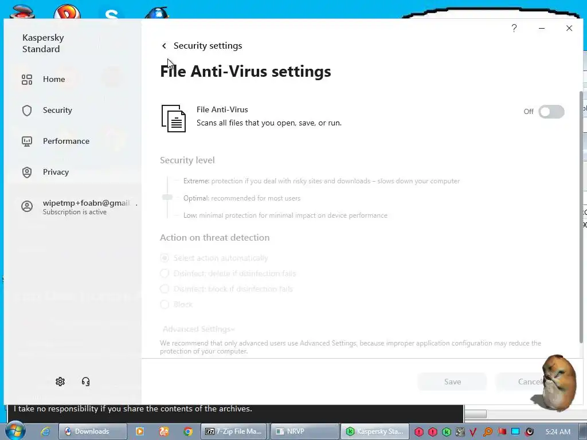Image resolution: width=587 pixels, height=440 pixels.
Task: Open the media player taskbar icon
Action: [140, 431]
